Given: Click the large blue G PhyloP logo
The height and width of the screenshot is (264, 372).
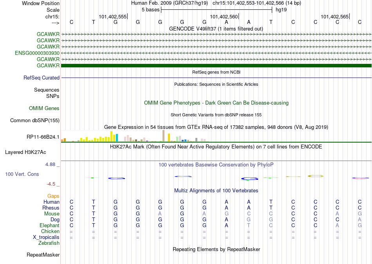Looking at the screenshot, I should [x=249, y=179].
